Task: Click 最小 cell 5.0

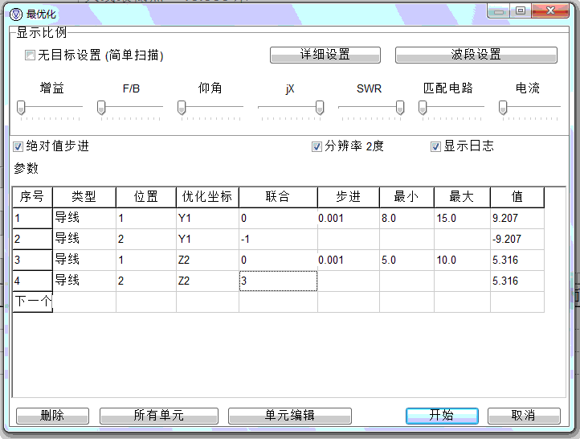Action: [407, 260]
